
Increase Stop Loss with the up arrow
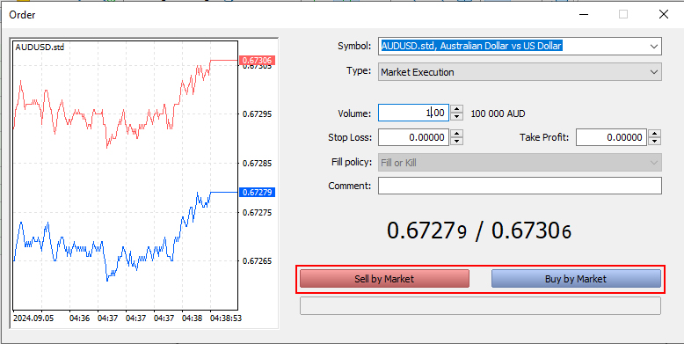tap(456, 134)
